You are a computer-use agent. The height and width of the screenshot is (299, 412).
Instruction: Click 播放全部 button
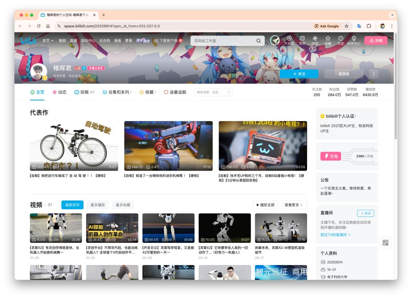266,205
